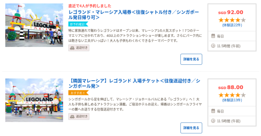261x136 pixels.
Task: Open the レゴランド・マレーシア入場券 title link
Action: (133, 15)
